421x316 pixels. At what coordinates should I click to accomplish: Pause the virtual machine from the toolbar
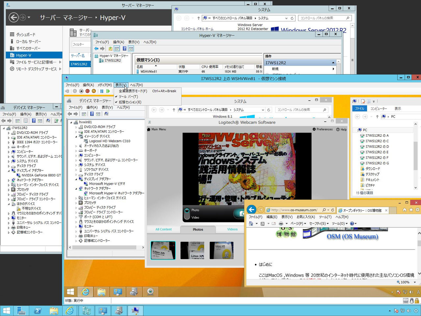tap(102, 91)
